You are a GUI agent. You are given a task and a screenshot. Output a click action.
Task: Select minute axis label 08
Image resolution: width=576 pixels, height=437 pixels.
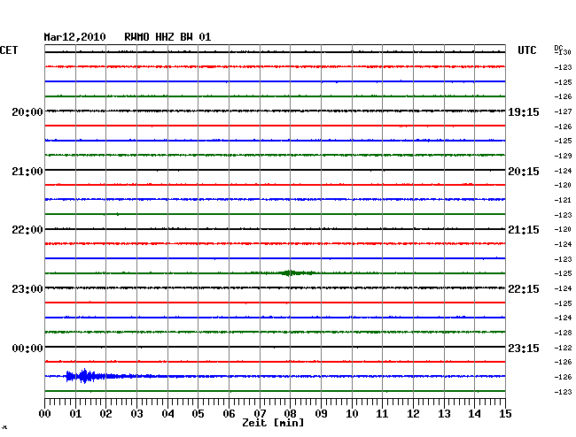(x=290, y=414)
